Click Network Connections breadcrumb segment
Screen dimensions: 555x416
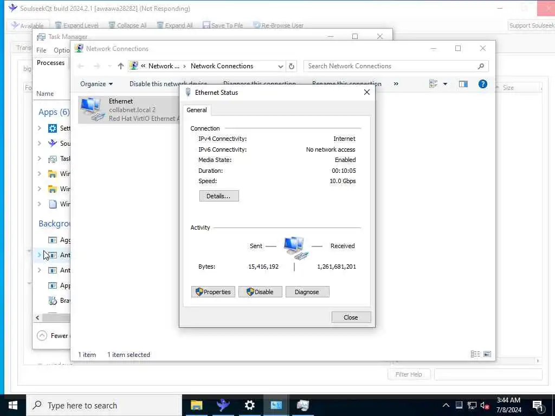(222, 66)
